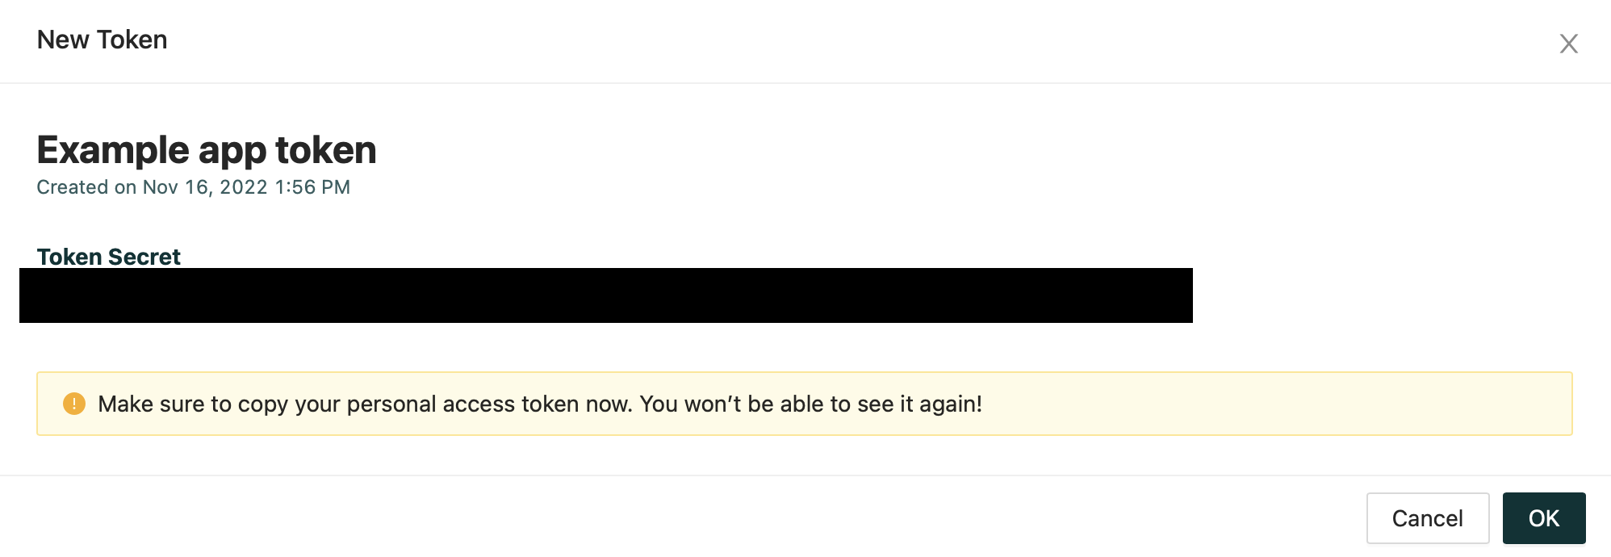Close the New Token dialog with X

1568,44
